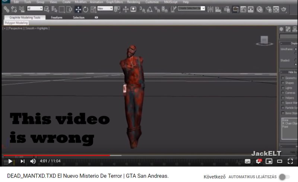Enable YouTube miniplayer icon
Screen dimensions: 298x182
(x=269, y=161)
